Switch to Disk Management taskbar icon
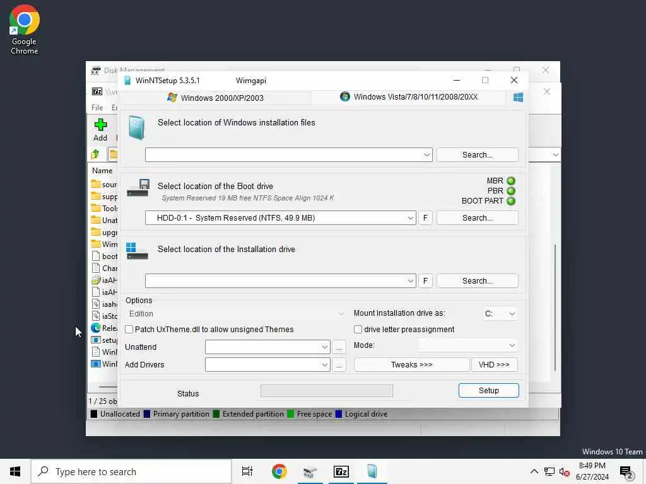This screenshot has width=646, height=484. 310,471
